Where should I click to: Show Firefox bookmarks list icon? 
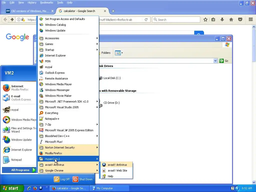213,19
